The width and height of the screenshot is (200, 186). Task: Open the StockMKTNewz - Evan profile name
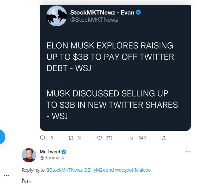(x=102, y=12)
